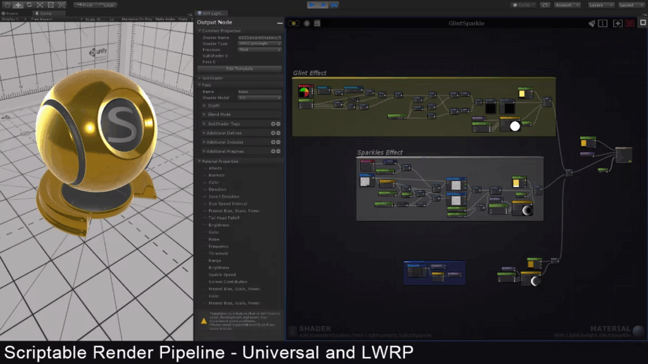The width and height of the screenshot is (648, 364).
Task: Add an entry to Additional Includes
Action: (x=273, y=142)
